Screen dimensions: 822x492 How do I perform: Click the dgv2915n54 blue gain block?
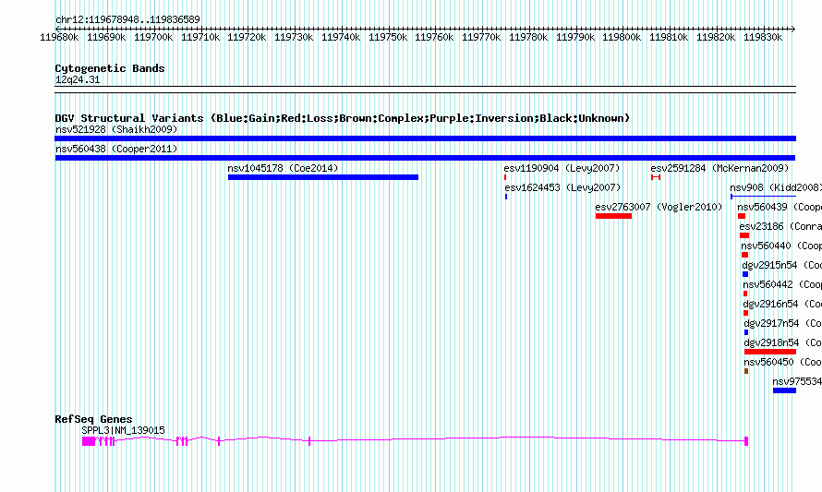coord(745,274)
